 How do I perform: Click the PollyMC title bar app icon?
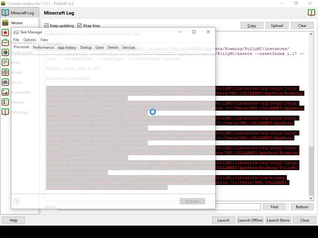coord(3,3)
